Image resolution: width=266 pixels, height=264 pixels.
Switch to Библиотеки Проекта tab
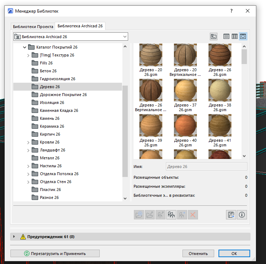coord(33,27)
